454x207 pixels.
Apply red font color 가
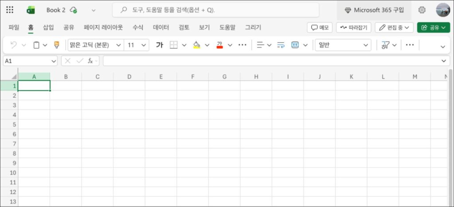[x=220, y=45]
